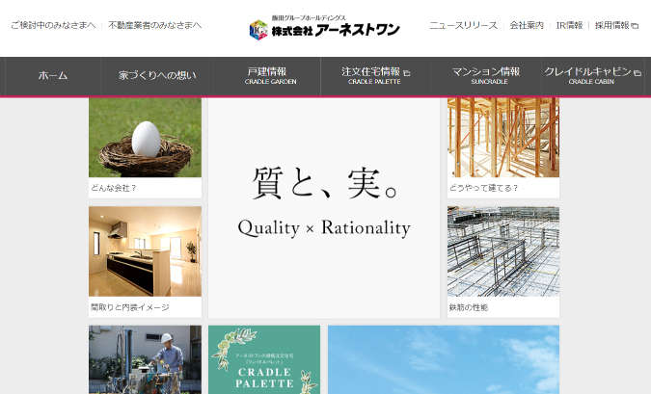The height and width of the screenshot is (394, 651).
Task: Click the steel rebar foundation thumbnail
Action: [x=502, y=251]
